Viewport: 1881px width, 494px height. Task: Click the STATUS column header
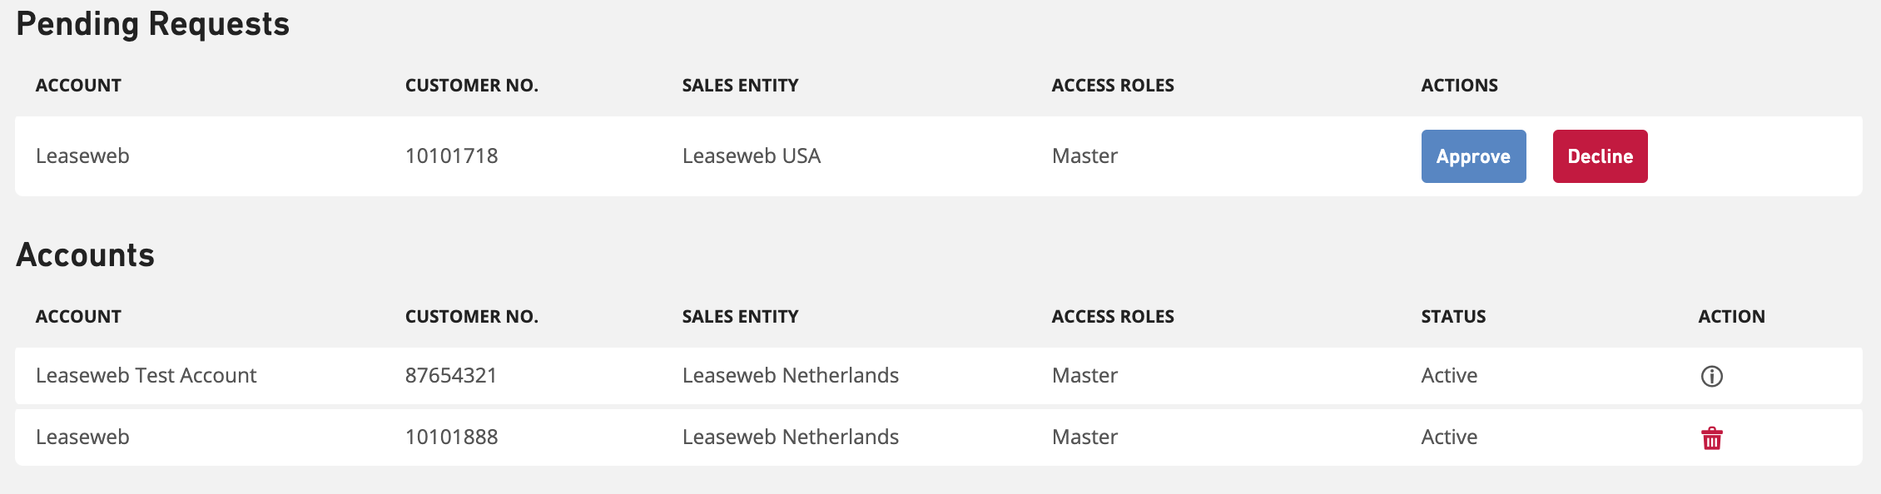[1453, 316]
